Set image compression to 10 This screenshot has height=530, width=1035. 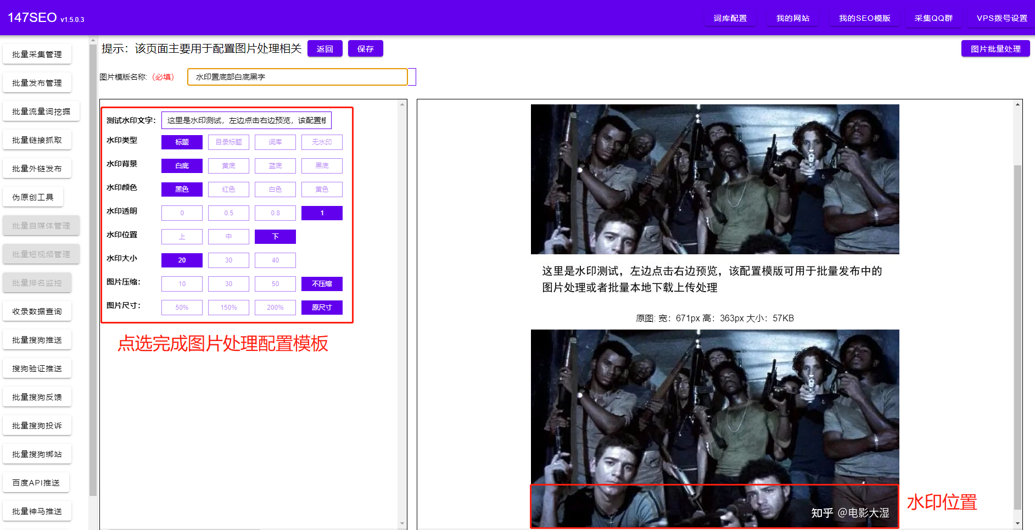point(182,284)
